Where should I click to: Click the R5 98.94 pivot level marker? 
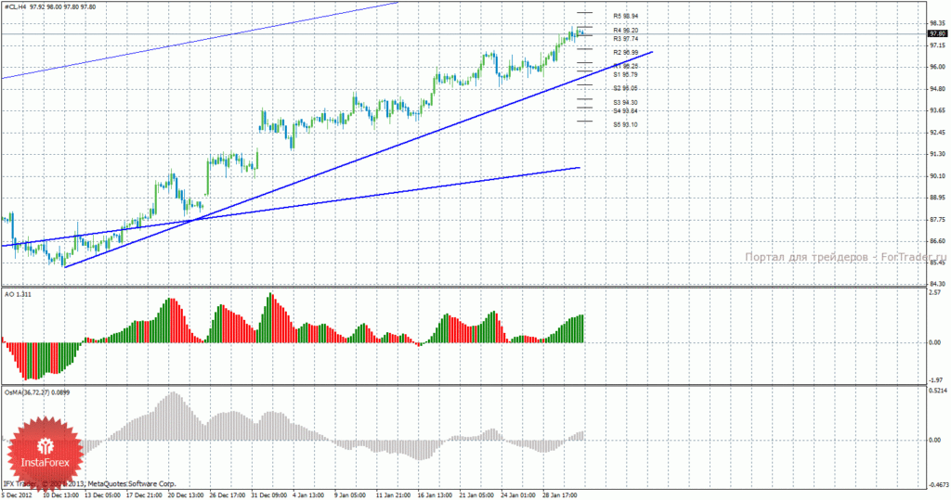click(625, 17)
